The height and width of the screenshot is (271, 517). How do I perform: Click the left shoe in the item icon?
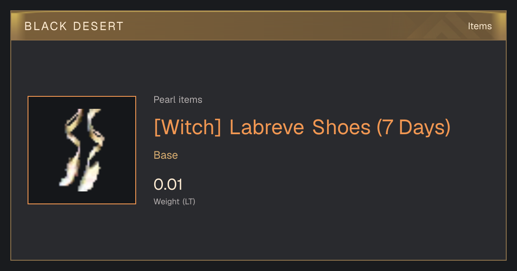72,148
